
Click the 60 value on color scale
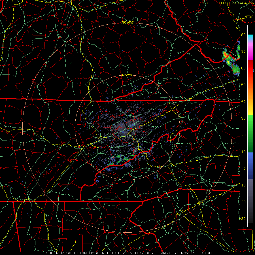point(243,68)
